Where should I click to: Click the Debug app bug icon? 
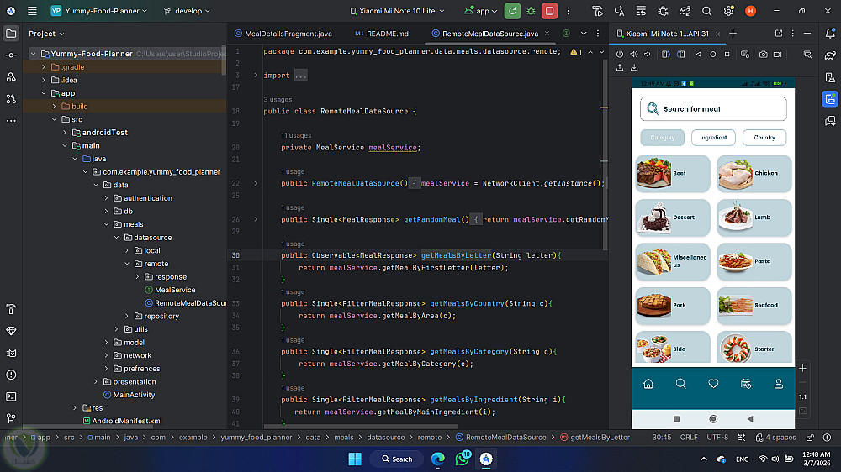(531, 11)
